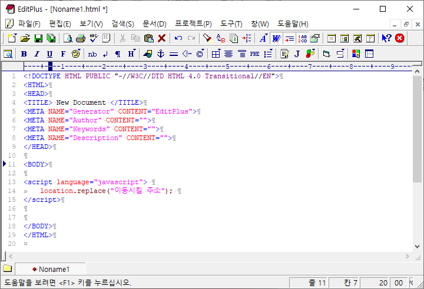424x289 pixels.
Task: Save the document with the single floppy icon
Action: pyautogui.click(x=38, y=38)
